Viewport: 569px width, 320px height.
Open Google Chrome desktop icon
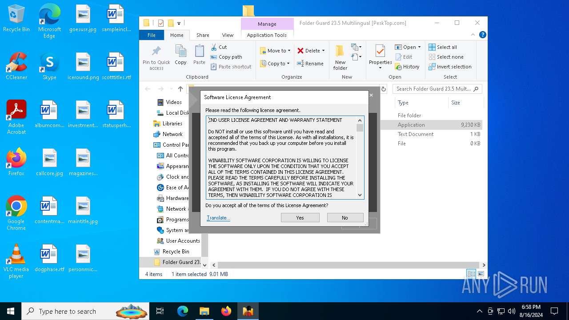coord(16,213)
